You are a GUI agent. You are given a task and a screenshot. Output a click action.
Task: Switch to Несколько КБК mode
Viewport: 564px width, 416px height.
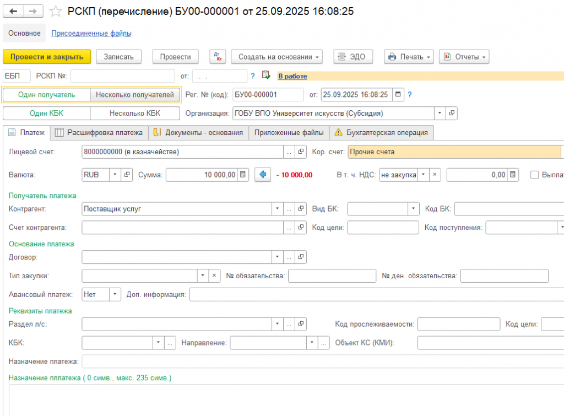(135, 114)
